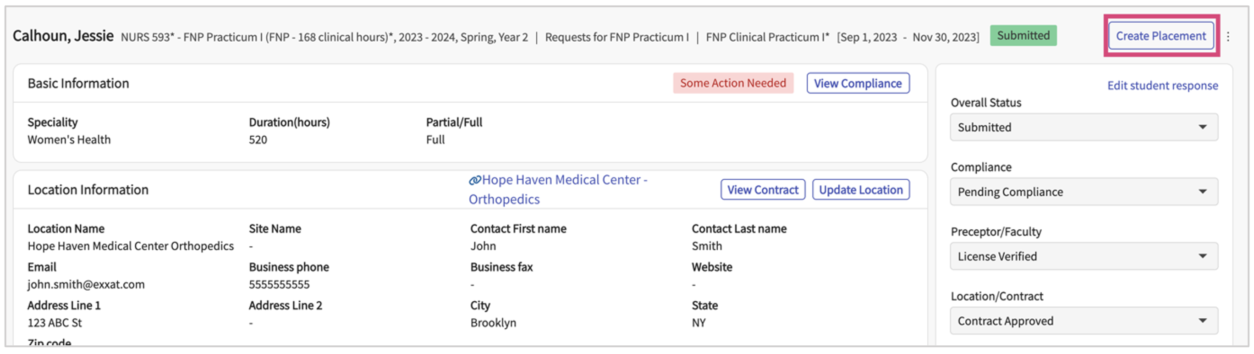
Task: Click the Create Placement button
Action: (1160, 36)
